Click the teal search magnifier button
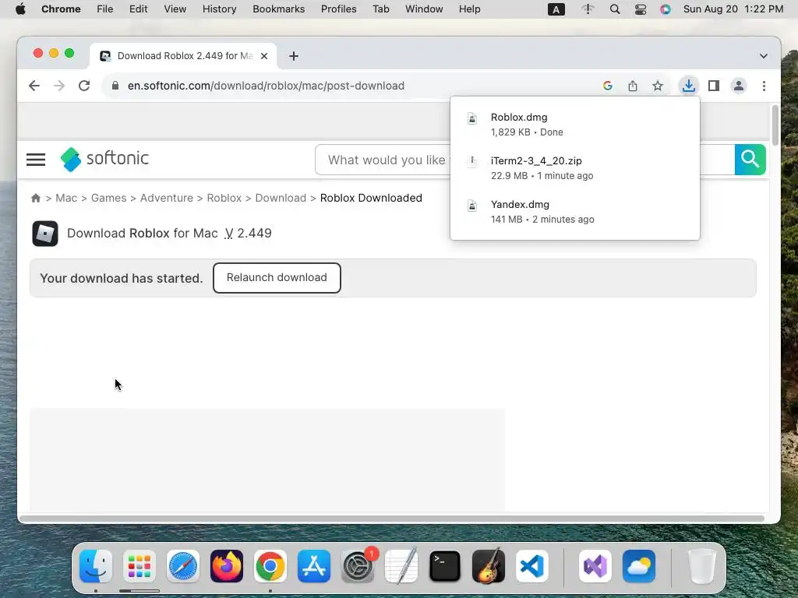This screenshot has height=598, width=798. click(750, 160)
